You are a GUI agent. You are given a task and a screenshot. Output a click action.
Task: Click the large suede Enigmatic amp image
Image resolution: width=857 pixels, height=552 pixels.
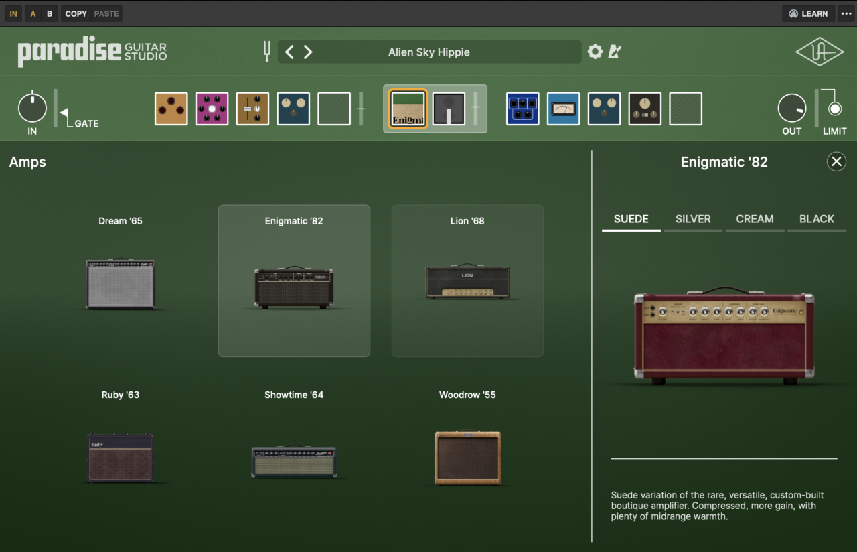(x=724, y=336)
